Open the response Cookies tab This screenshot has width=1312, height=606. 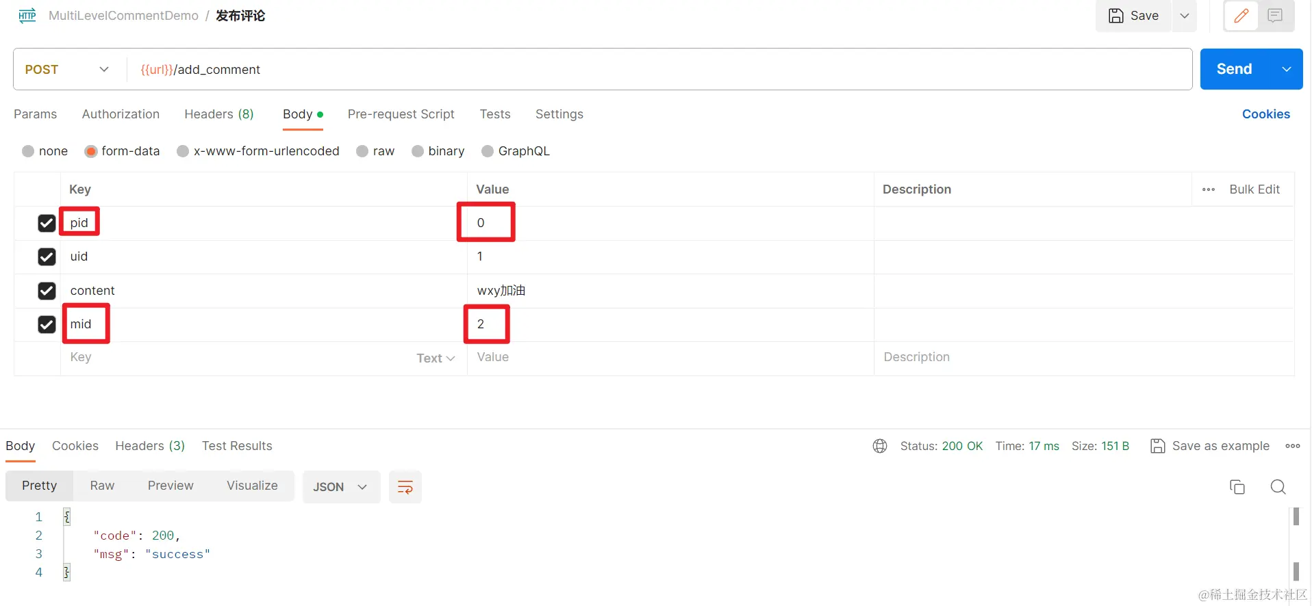pyautogui.click(x=75, y=446)
